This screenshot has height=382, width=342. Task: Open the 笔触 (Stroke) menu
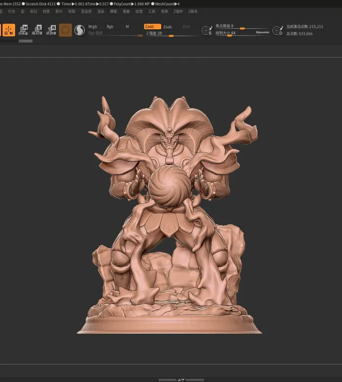(x=126, y=11)
